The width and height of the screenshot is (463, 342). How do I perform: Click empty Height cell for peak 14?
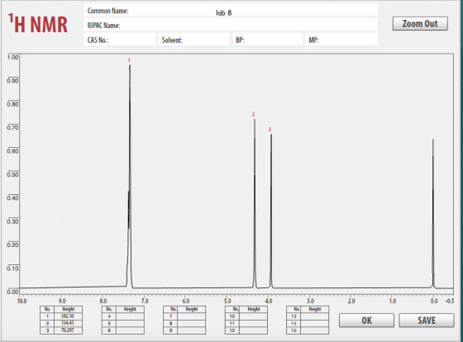point(314,323)
